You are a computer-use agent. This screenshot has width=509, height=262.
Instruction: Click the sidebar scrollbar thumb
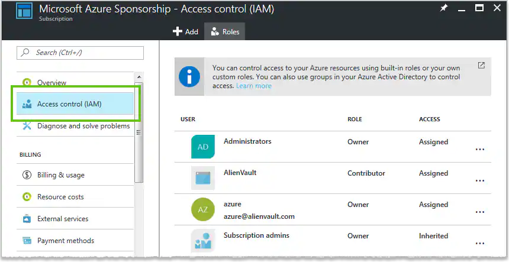pos(139,132)
